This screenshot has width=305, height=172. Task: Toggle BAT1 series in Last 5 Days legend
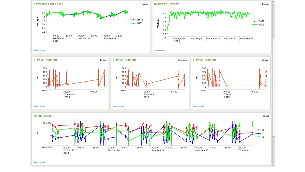click(140, 23)
